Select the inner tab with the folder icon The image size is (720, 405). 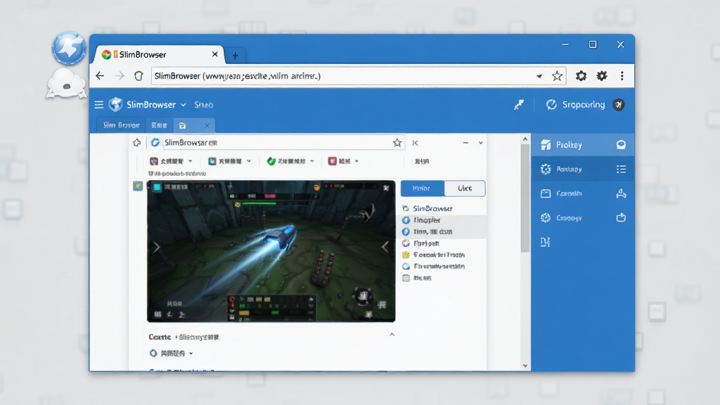pos(182,125)
